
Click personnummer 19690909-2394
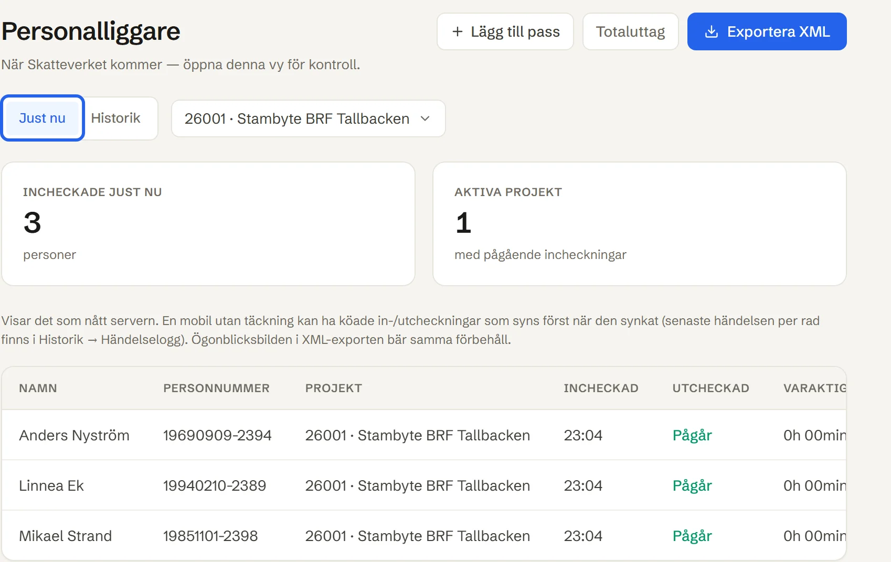point(217,435)
